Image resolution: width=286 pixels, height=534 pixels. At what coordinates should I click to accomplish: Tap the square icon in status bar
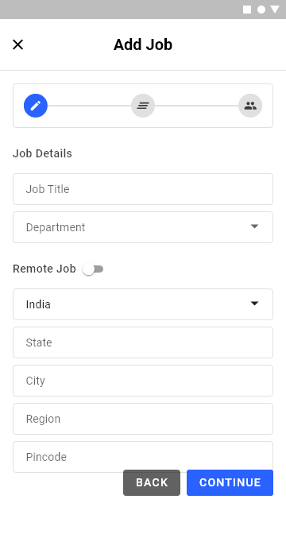pos(247,10)
